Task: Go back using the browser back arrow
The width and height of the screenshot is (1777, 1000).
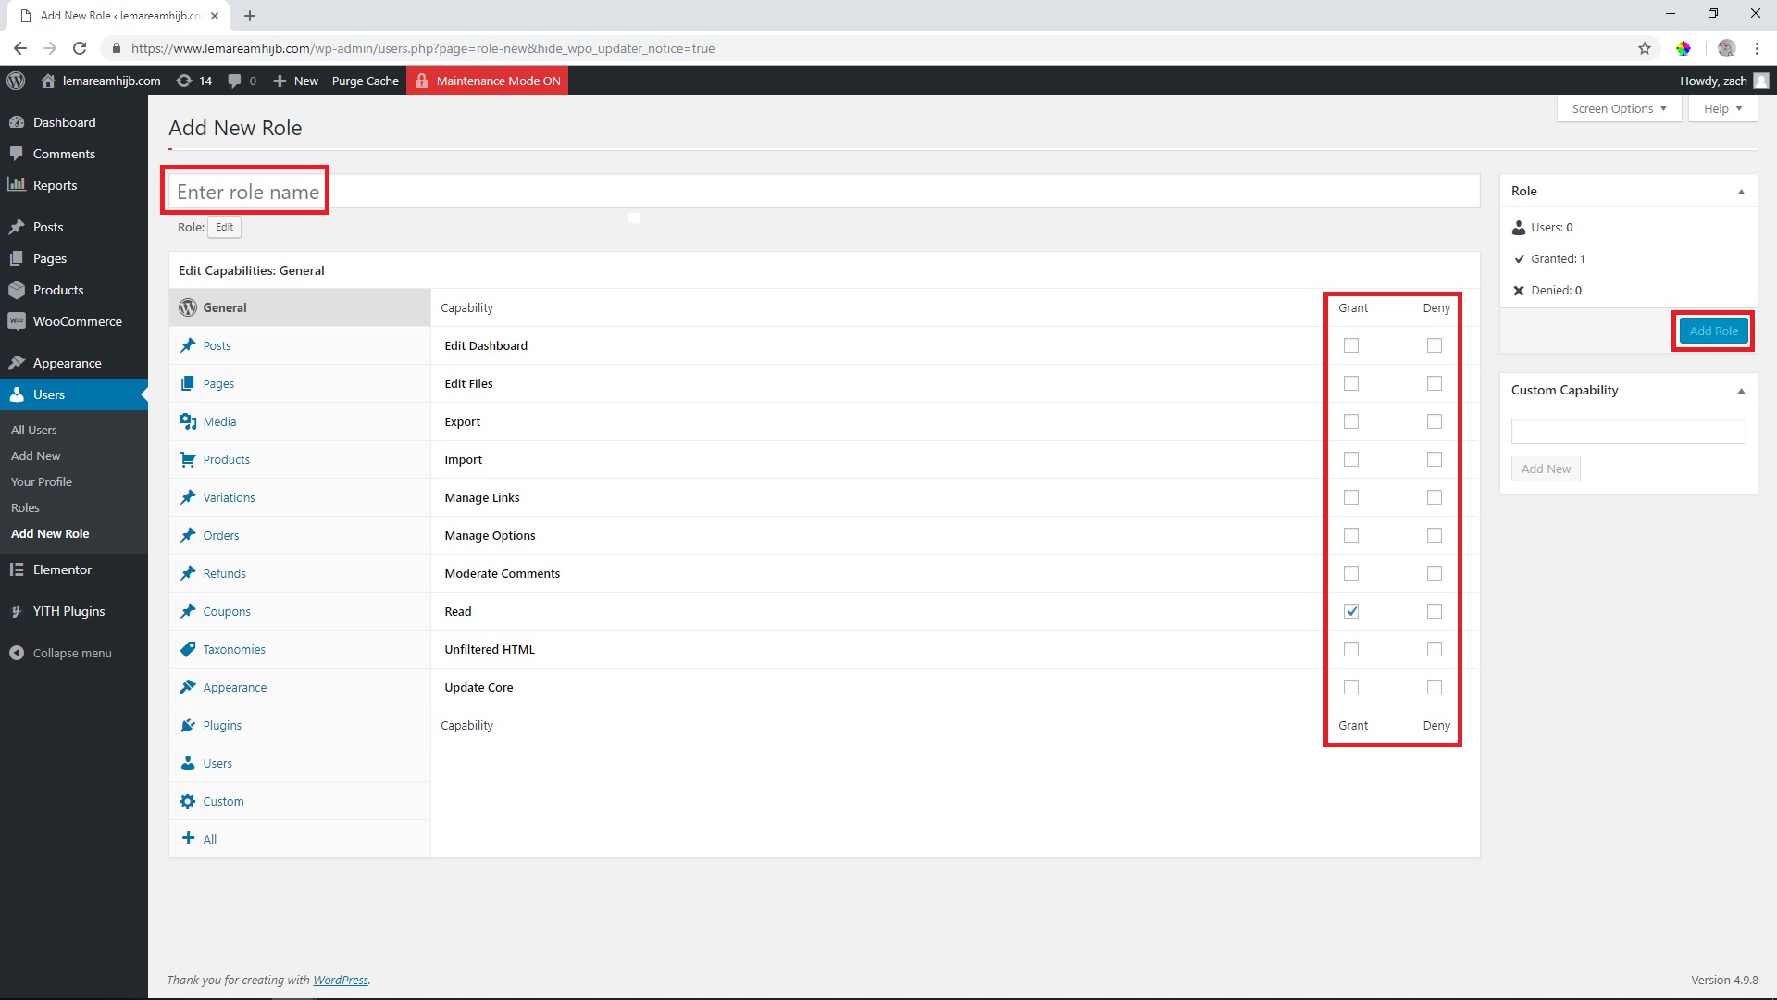Action: click(20, 48)
